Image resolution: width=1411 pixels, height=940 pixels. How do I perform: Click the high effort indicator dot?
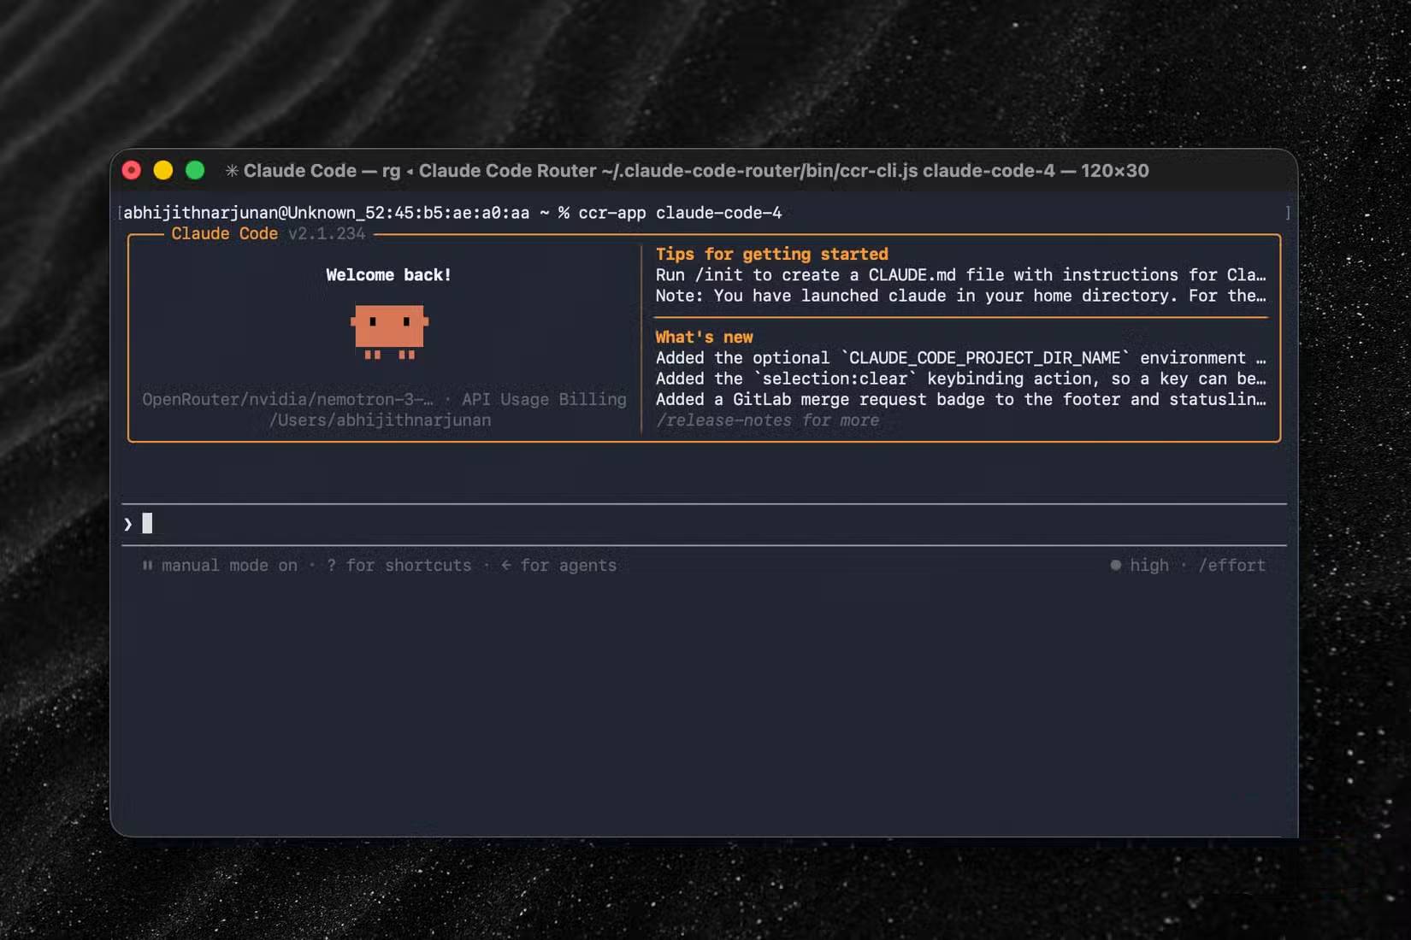pos(1115,565)
